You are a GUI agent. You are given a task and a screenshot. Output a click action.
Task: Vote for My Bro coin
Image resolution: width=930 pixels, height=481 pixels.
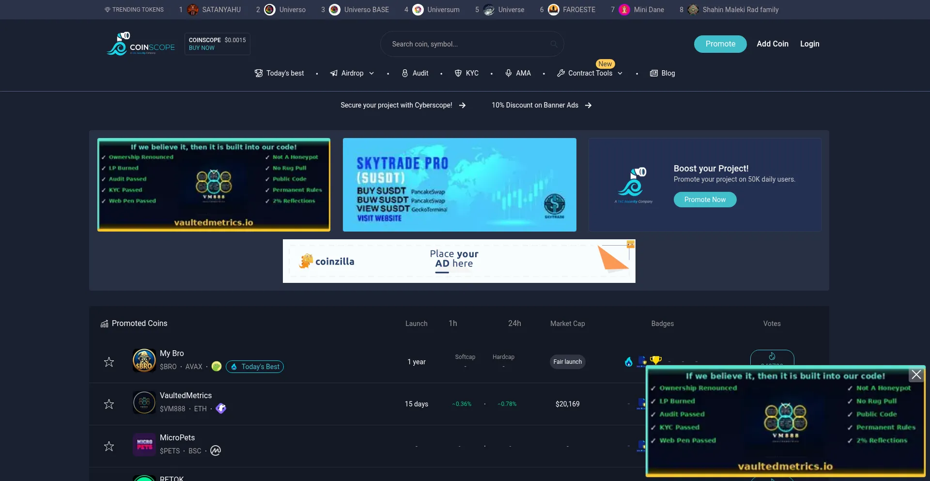(x=772, y=357)
